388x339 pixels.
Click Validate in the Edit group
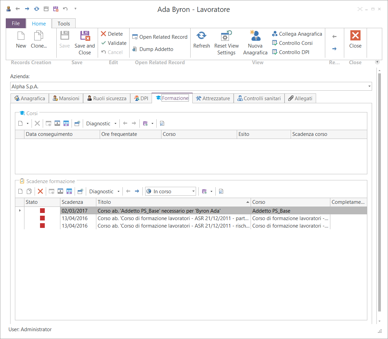coord(114,43)
